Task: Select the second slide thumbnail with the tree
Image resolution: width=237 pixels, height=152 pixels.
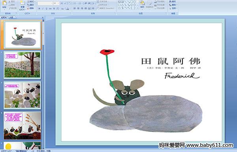Action: 23,65
